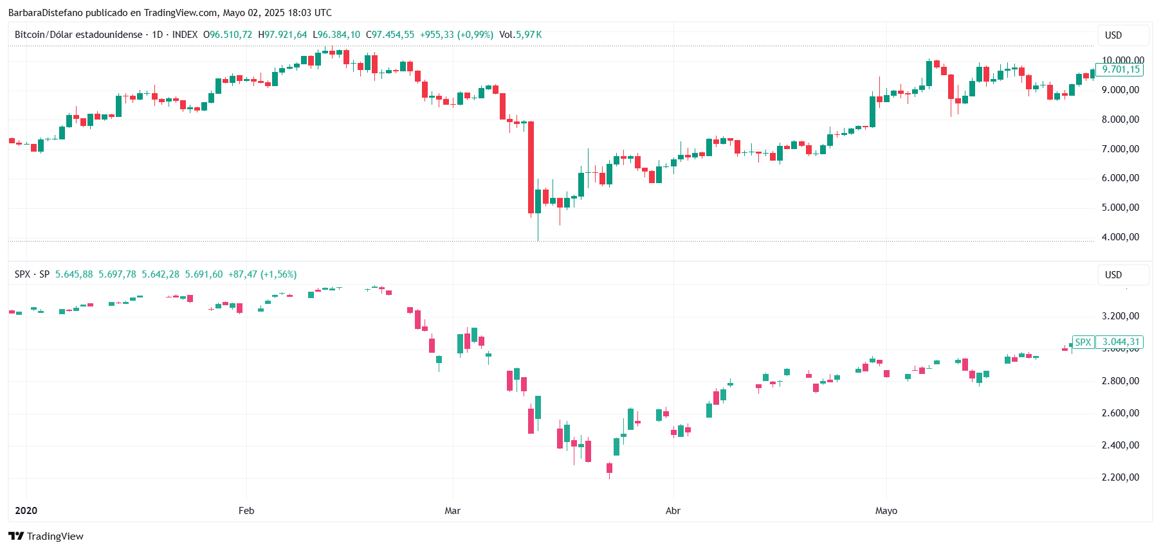The height and width of the screenshot is (550, 1161).
Task: Click the SPX · SP legend title
Action: coord(32,274)
